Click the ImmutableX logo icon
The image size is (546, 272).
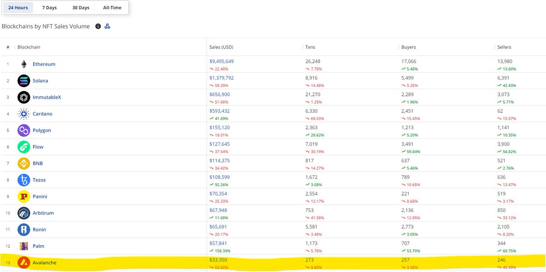tap(24, 97)
